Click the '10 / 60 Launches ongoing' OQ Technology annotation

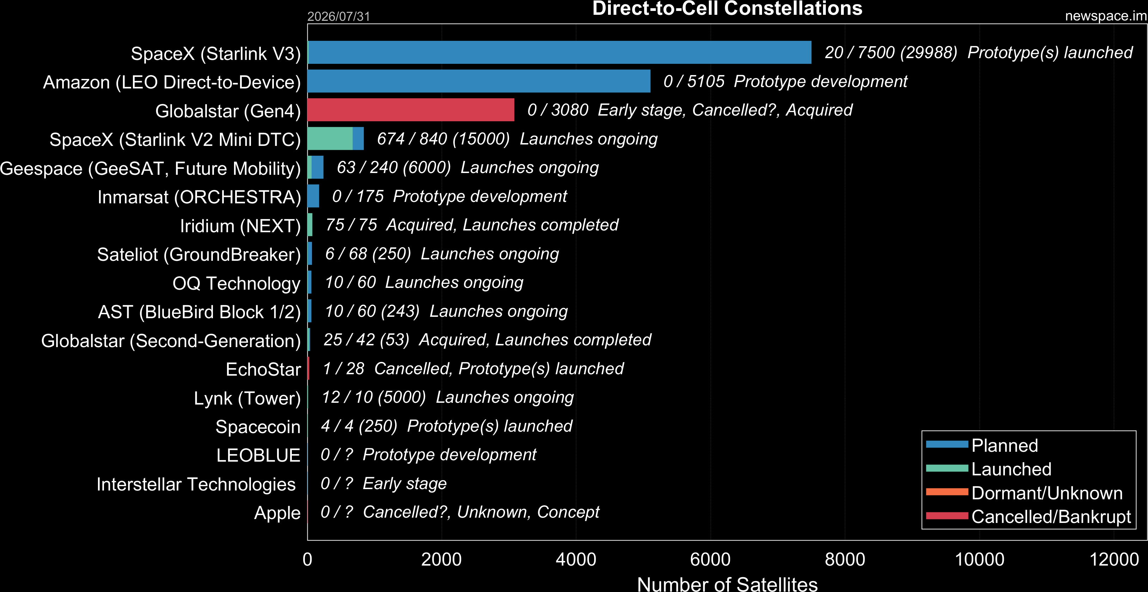pyautogui.click(x=424, y=282)
